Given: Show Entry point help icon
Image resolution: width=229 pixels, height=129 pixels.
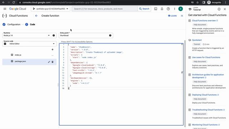Looking at the screenshot, I should (110, 35).
